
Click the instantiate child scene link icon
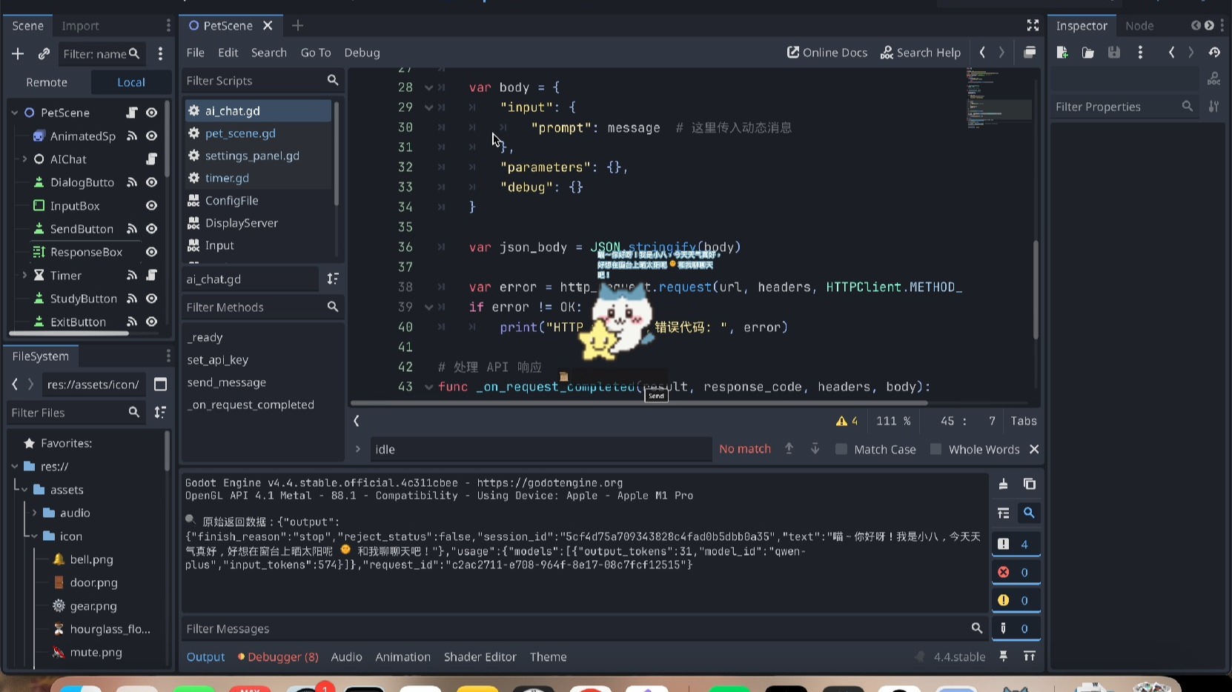tap(44, 53)
